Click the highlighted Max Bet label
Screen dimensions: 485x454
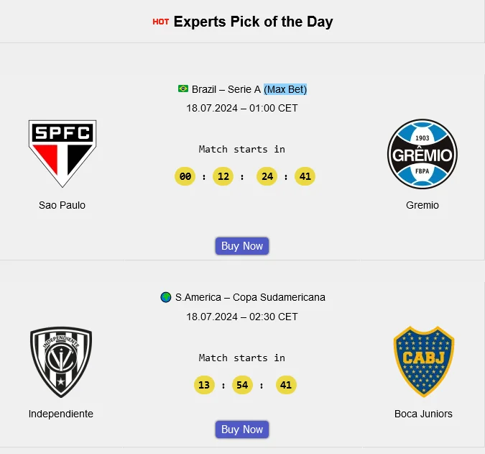(285, 89)
